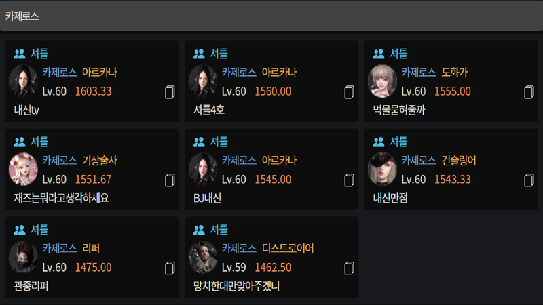Click the 셔틀 label on 내신만점 card
The width and height of the screenshot is (543, 305).
(398, 142)
